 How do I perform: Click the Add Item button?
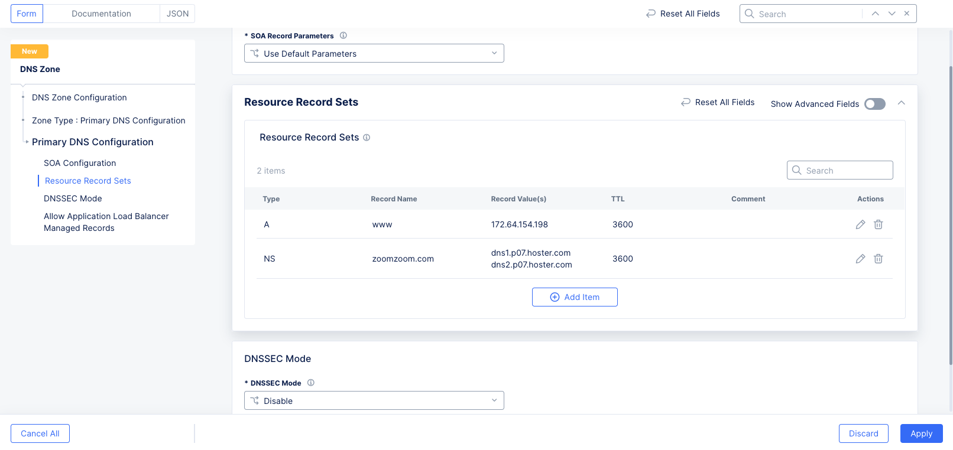[575, 297]
